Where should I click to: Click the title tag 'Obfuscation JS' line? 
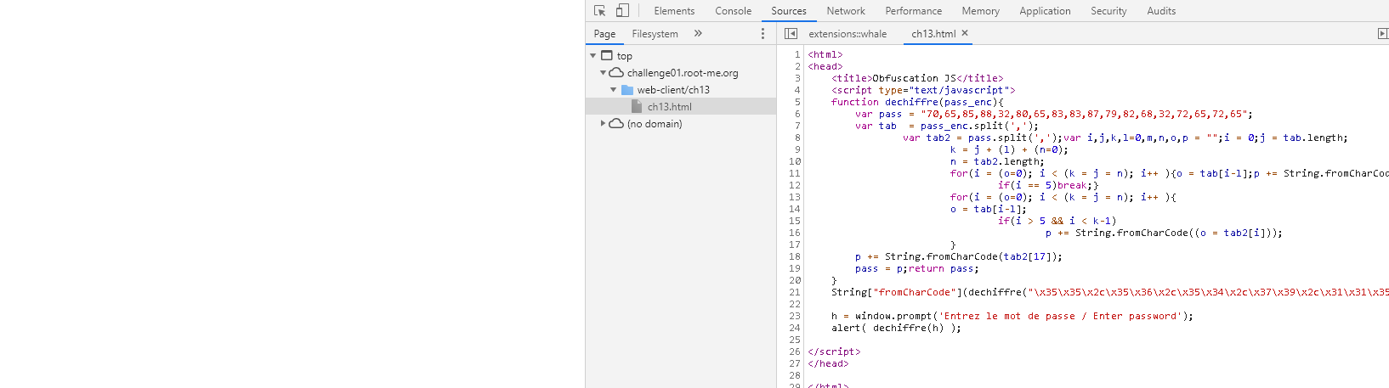[x=917, y=78]
